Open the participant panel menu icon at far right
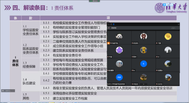Viewport: 189px width, 103px height. pyautogui.click(x=178, y=24)
